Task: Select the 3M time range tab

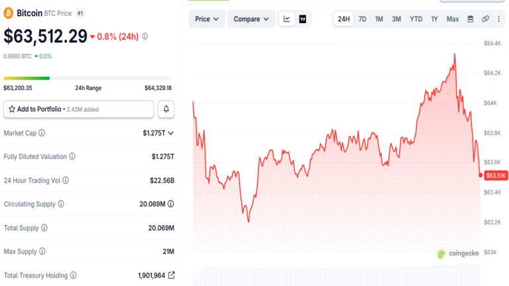Action: coord(396,19)
